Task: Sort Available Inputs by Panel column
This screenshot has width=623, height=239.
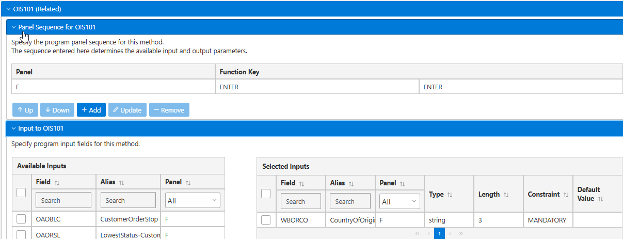Action: click(x=188, y=183)
